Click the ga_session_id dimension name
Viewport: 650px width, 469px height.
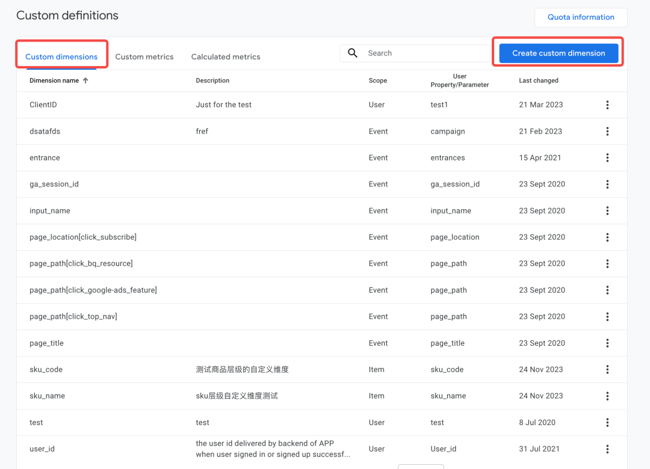pyautogui.click(x=54, y=185)
